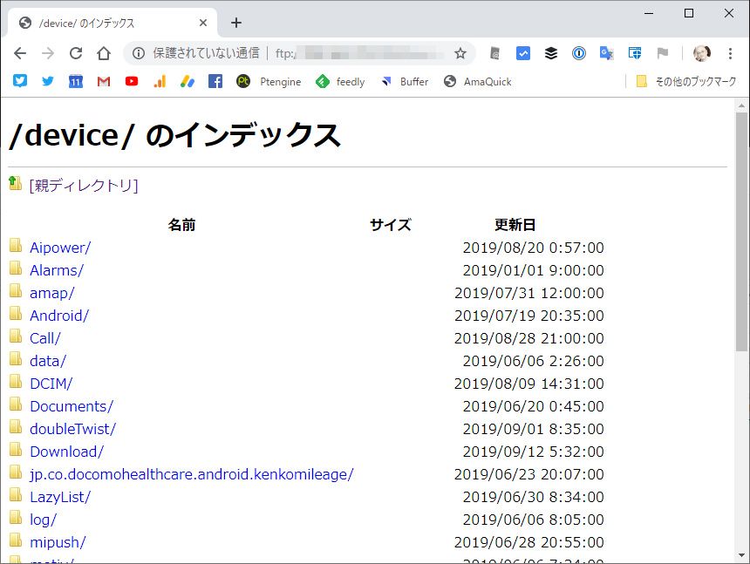This screenshot has width=750, height=564.
Task: Open the site information icon in address bar
Action: pyautogui.click(x=139, y=53)
